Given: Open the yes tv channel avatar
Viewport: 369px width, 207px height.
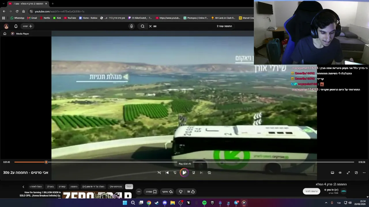Looking at the screenshot, I should [x=344, y=191].
